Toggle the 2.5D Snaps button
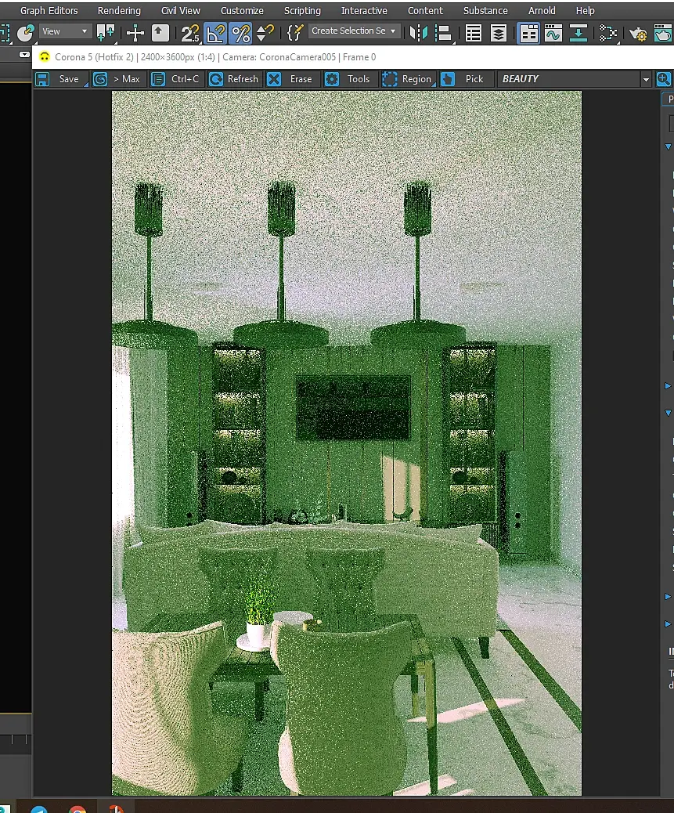Image resolution: width=674 pixels, height=813 pixels. click(190, 33)
